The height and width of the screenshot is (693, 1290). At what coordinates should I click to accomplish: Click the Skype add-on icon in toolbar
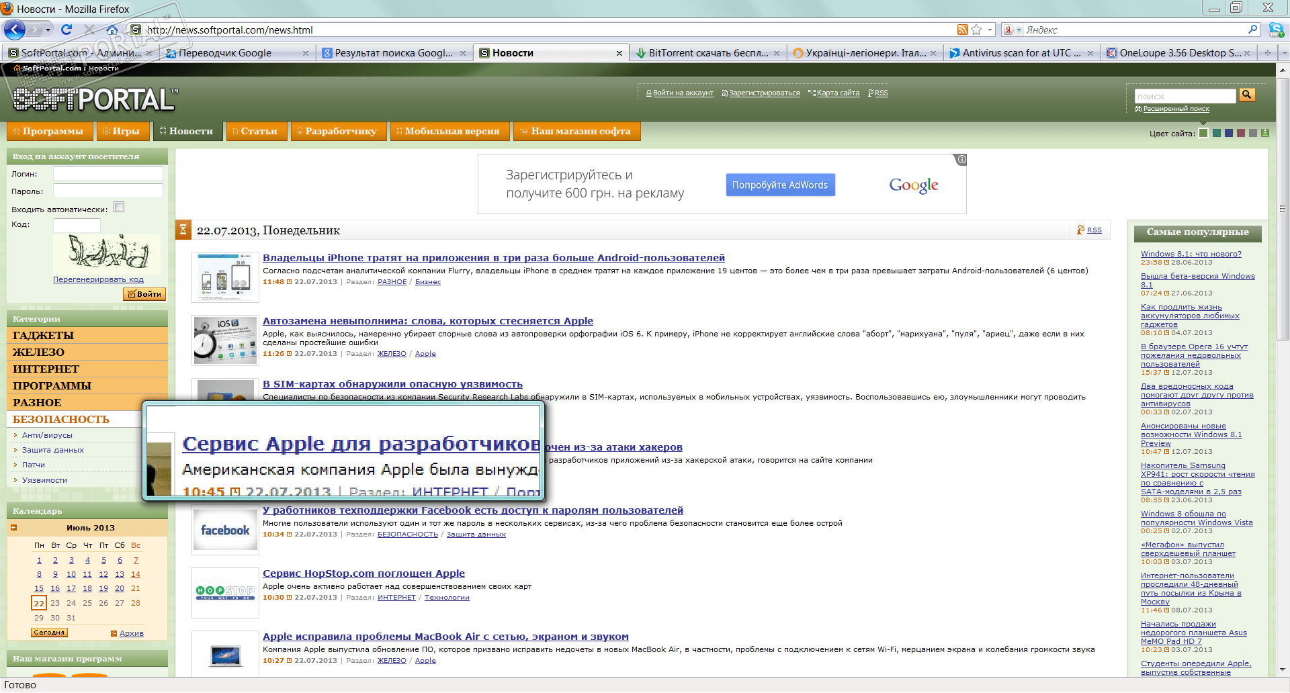click(x=1276, y=30)
